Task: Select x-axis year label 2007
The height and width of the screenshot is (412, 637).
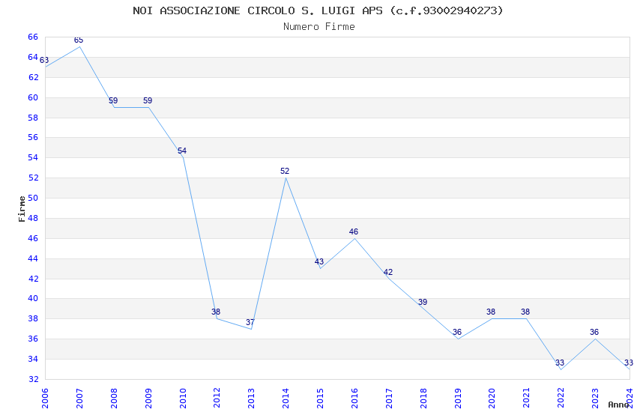Action: tap(79, 399)
